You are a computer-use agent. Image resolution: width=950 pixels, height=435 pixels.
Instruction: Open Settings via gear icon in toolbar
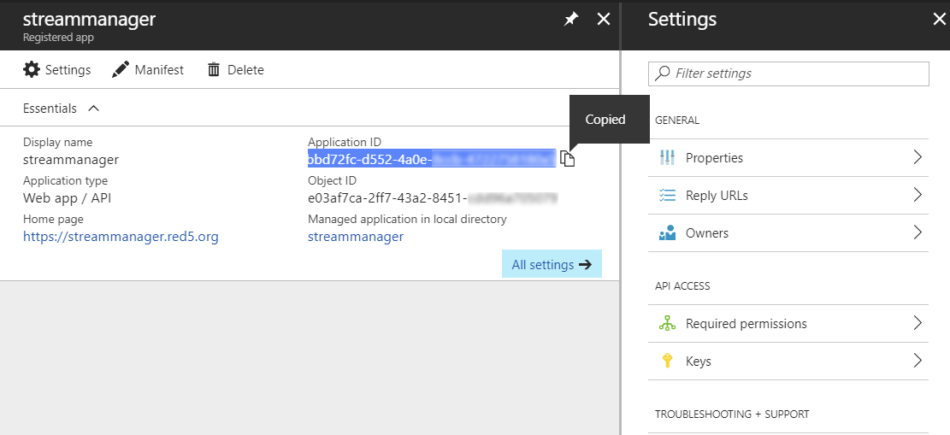tap(32, 70)
